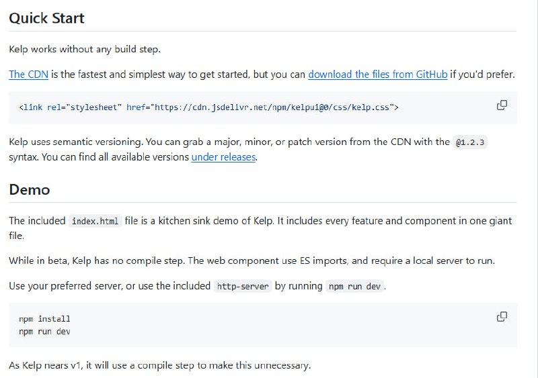Click 'Kelp works without any build step' text
Viewport: 538px width, 378px height.
(85, 49)
